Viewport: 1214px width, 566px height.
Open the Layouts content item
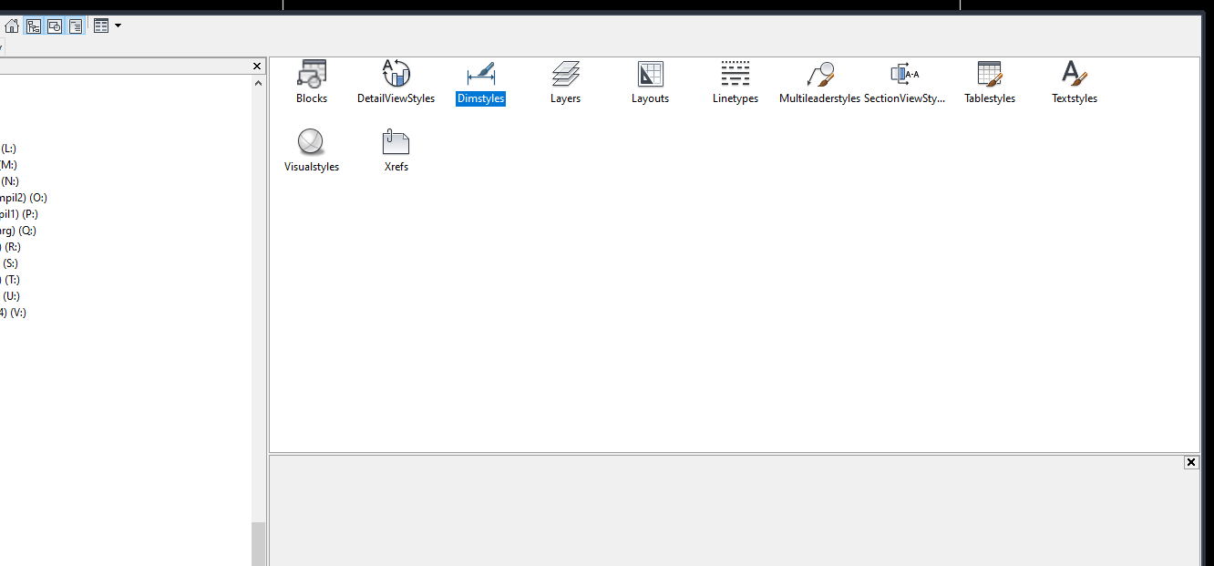click(x=650, y=82)
